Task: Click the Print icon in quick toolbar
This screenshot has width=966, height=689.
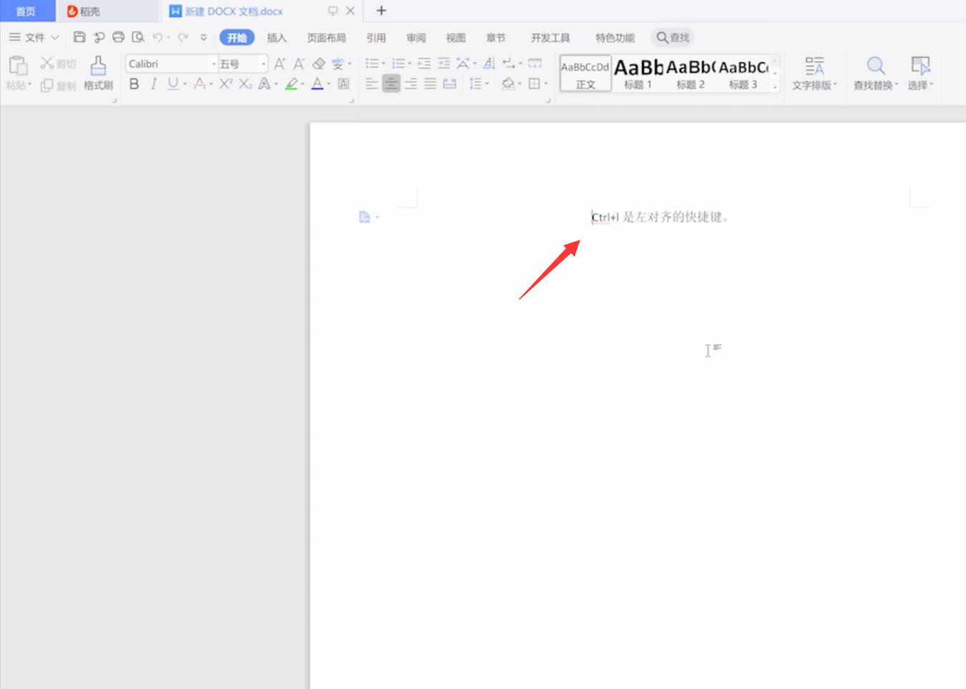Action: click(x=119, y=37)
